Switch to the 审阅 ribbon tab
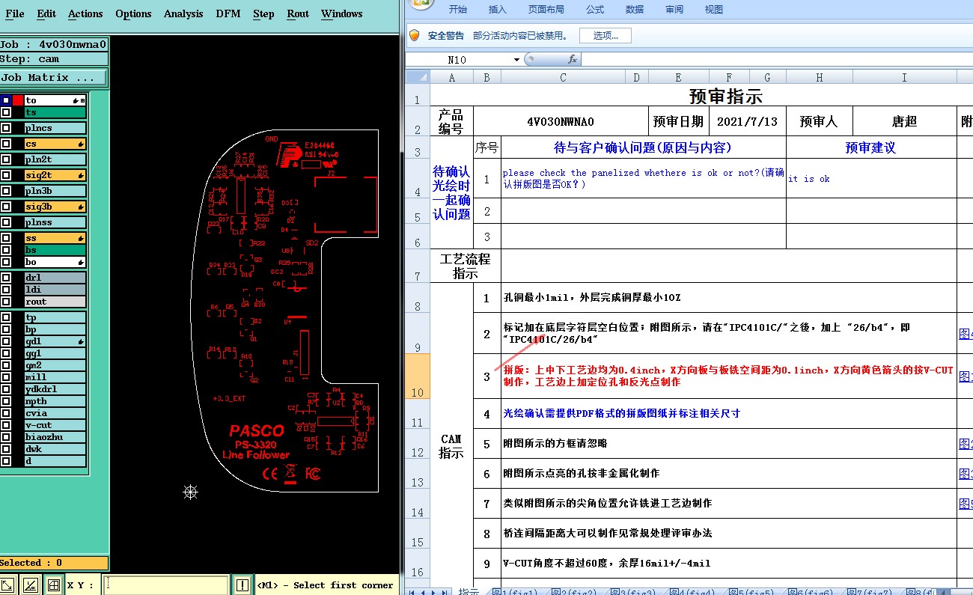 674,10
